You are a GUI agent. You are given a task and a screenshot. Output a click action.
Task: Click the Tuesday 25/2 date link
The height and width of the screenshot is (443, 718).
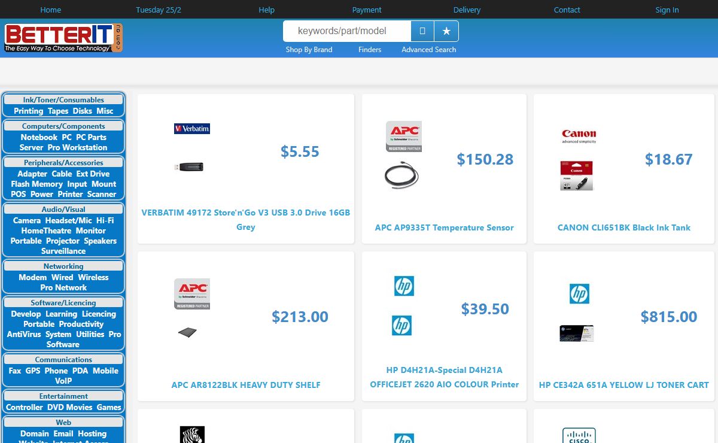click(x=158, y=10)
